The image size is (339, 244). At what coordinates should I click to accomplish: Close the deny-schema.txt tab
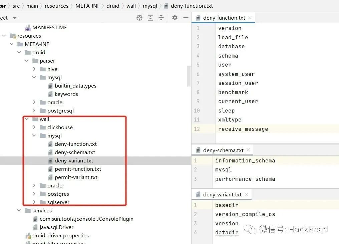[249, 150]
